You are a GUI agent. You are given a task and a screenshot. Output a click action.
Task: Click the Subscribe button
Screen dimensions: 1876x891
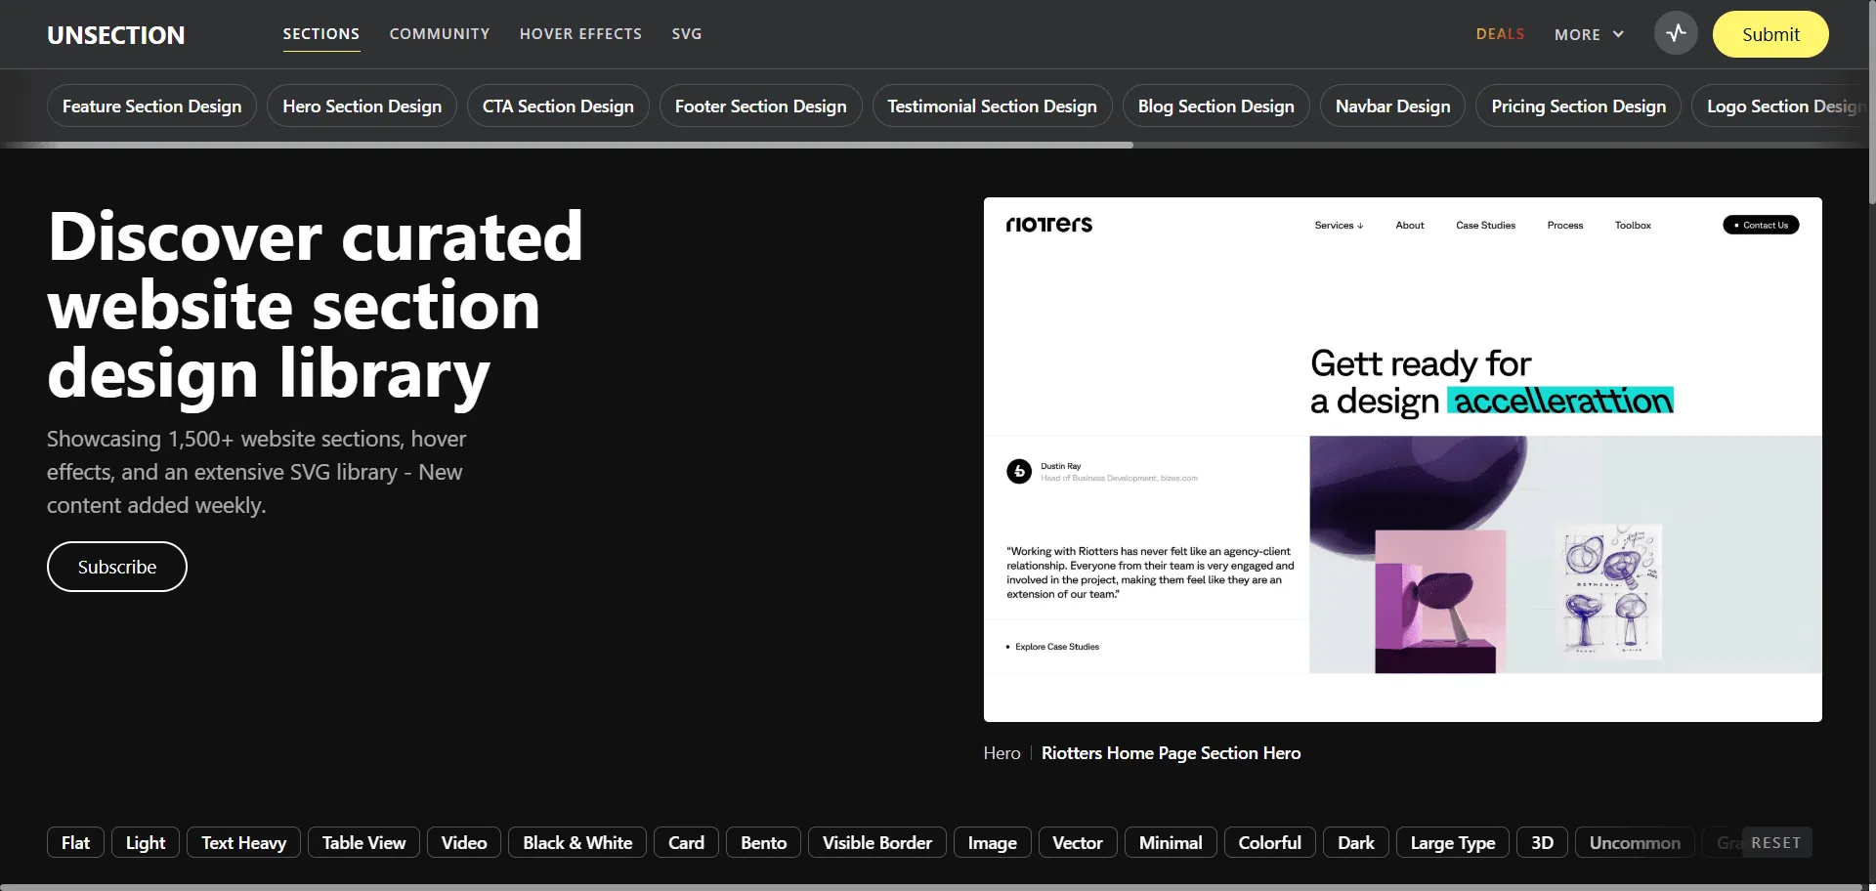116,567
